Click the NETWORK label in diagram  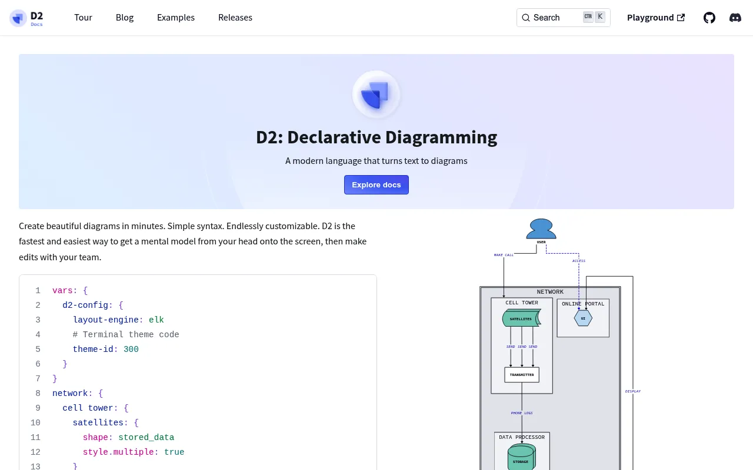(550, 292)
